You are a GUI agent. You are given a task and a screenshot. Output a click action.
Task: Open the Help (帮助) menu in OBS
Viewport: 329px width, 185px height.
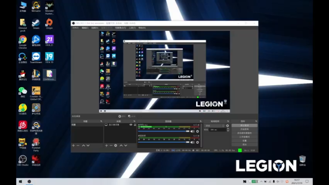click(142, 28)
